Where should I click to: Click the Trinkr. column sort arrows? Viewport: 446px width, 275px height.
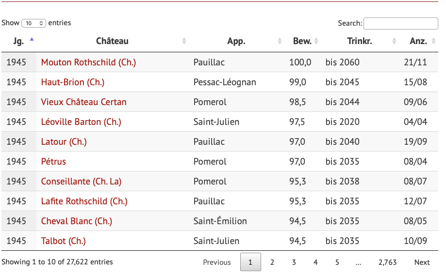[x=394, y=41]
